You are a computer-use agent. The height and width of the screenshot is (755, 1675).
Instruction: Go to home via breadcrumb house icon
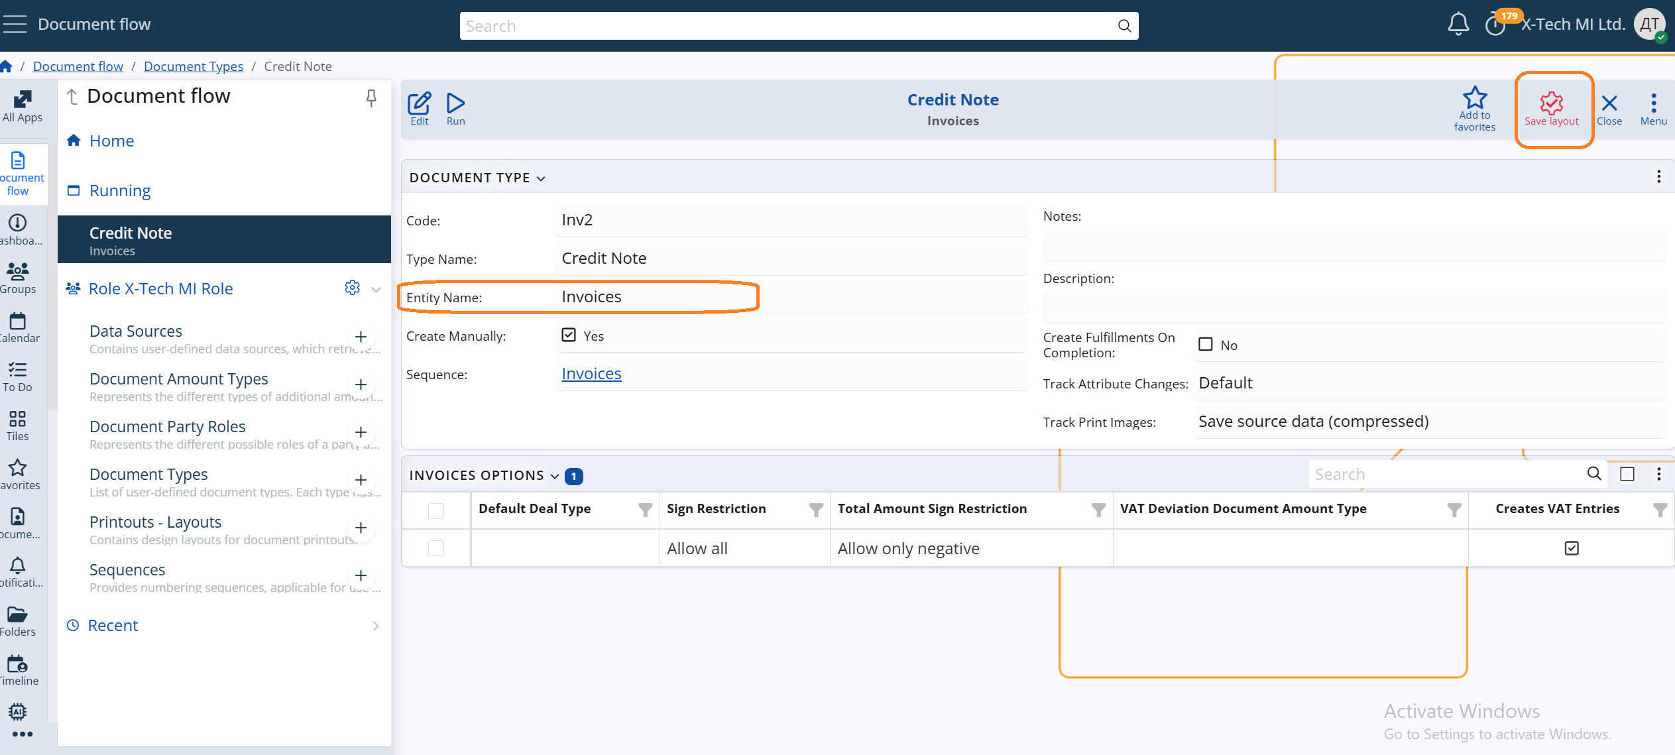pos(7,66)
